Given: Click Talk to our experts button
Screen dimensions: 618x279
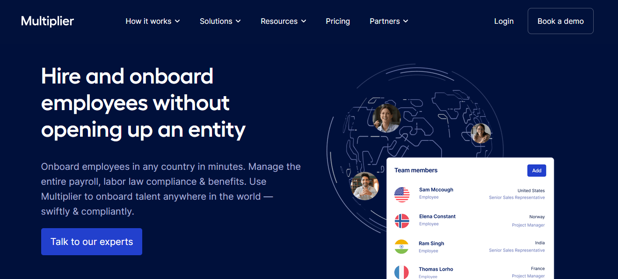Looking at the screenshot, I should pos(92,242).
